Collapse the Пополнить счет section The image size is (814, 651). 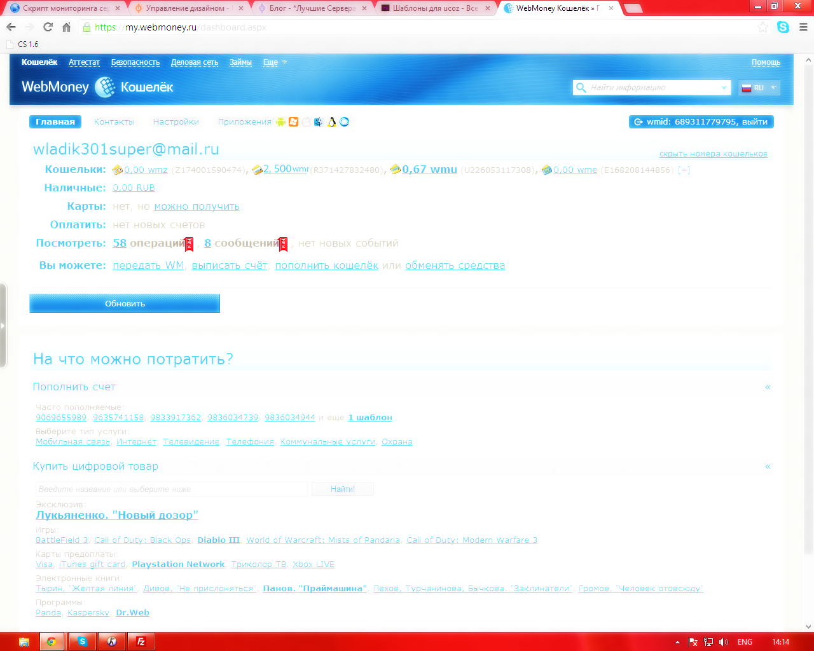click(768, 387)
